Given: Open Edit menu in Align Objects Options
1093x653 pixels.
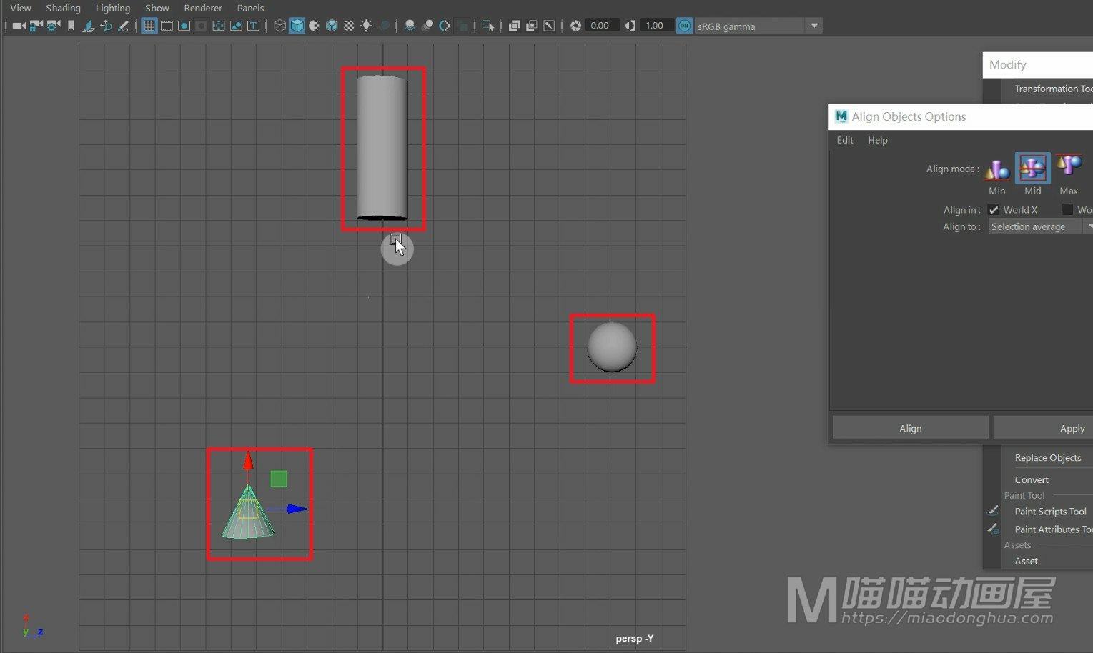Looking at the screenshot, I should coord(845,140).
